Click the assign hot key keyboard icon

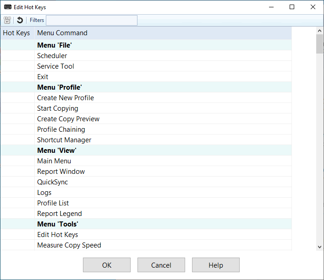pos(7,20)
